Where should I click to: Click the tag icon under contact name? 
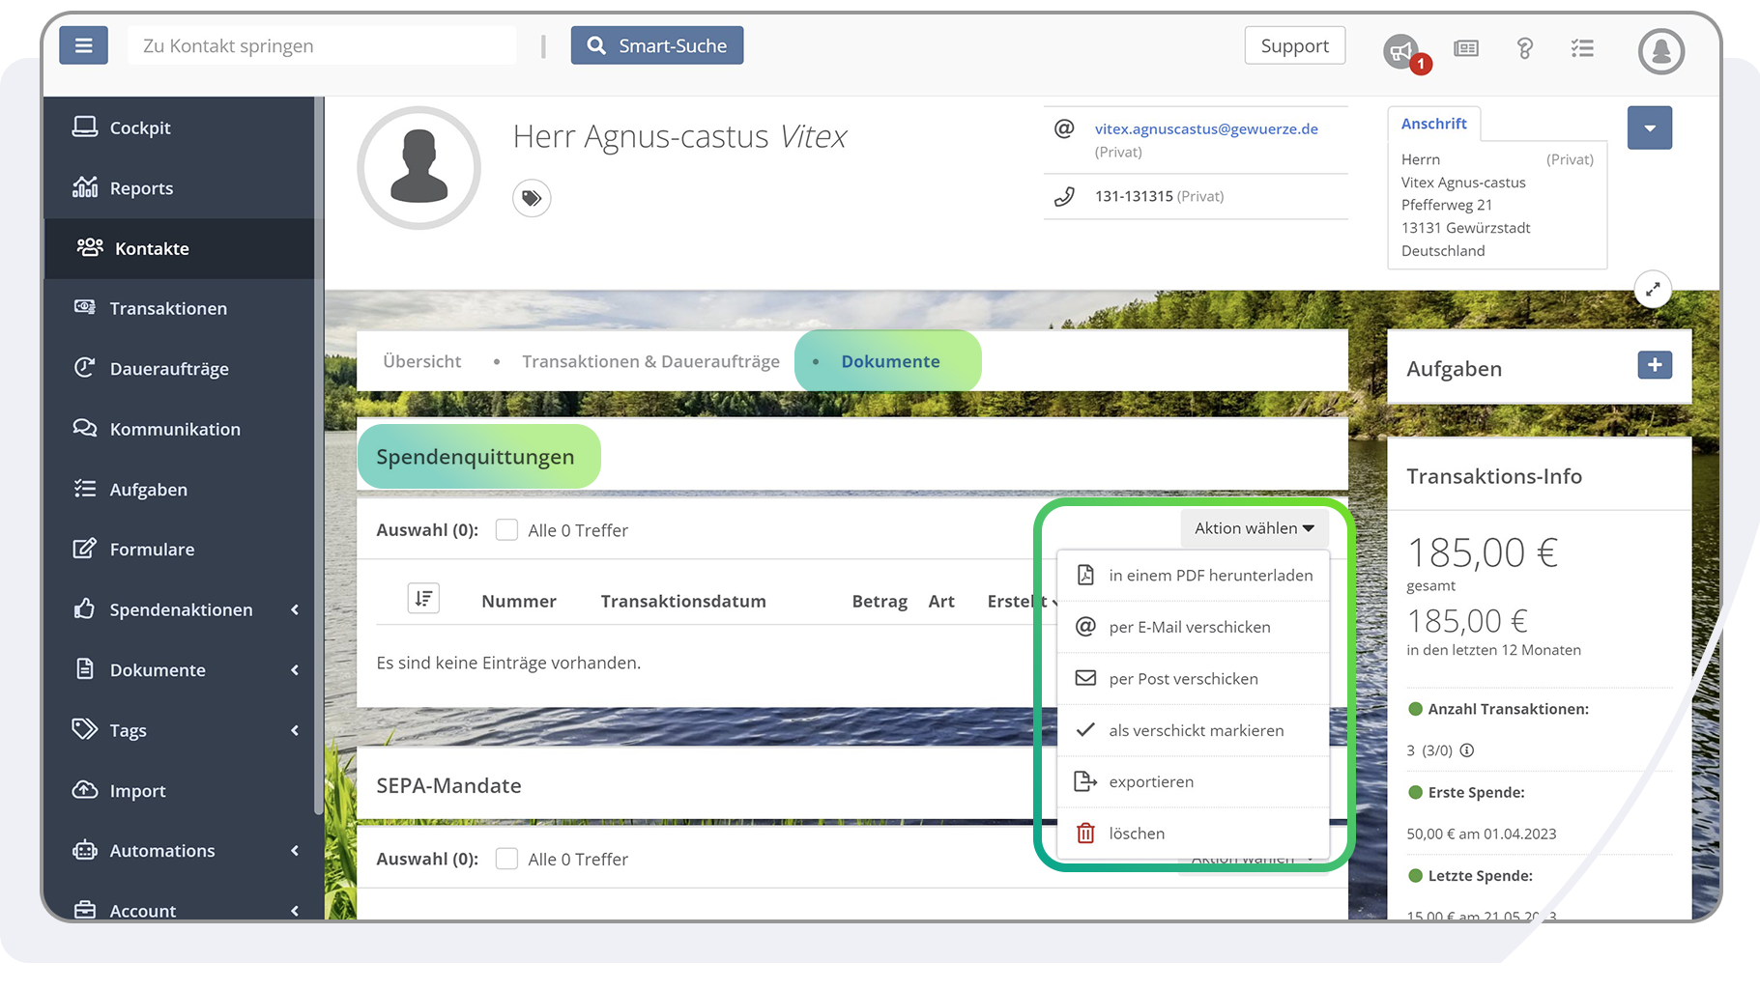532,198
